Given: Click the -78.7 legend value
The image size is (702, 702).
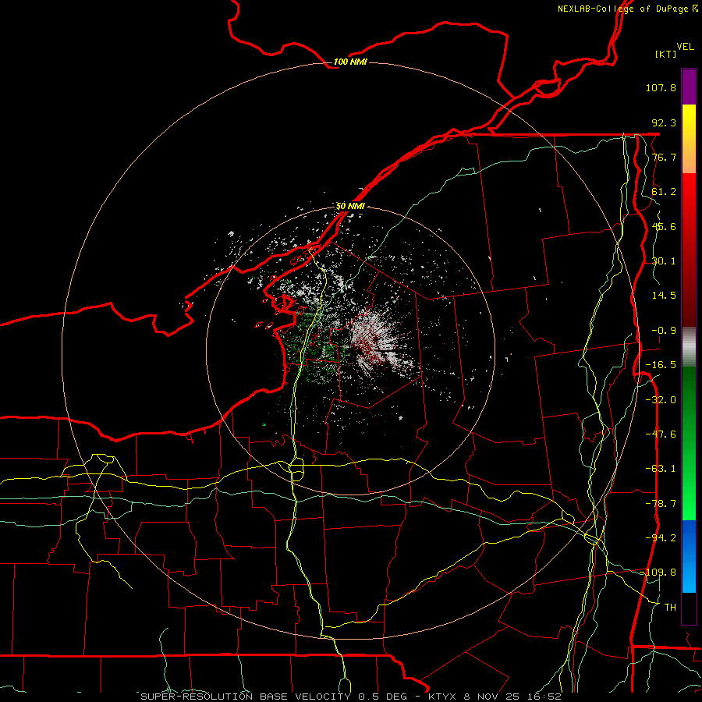Looking at the screenshot, I should coord(661,504).
